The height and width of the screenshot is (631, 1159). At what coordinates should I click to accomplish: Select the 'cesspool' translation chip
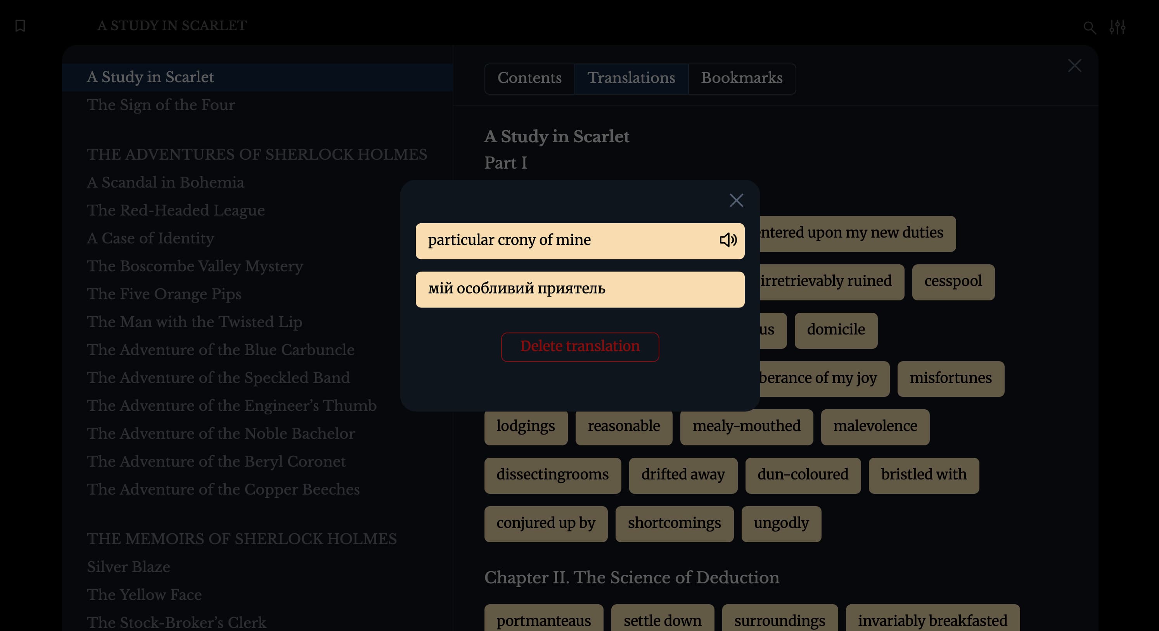point(953,281)
